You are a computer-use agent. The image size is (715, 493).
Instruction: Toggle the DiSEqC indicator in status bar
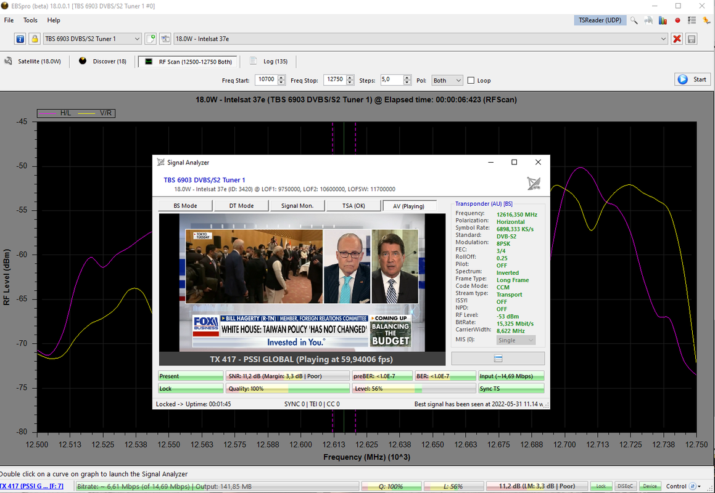[x=625, y=486]
